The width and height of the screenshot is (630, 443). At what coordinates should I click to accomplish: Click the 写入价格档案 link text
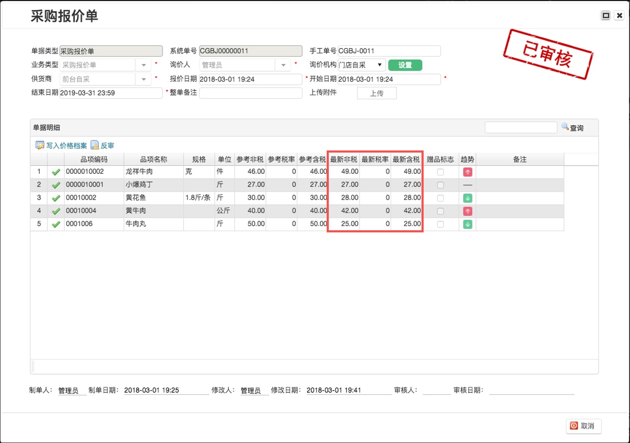(66, 145)
